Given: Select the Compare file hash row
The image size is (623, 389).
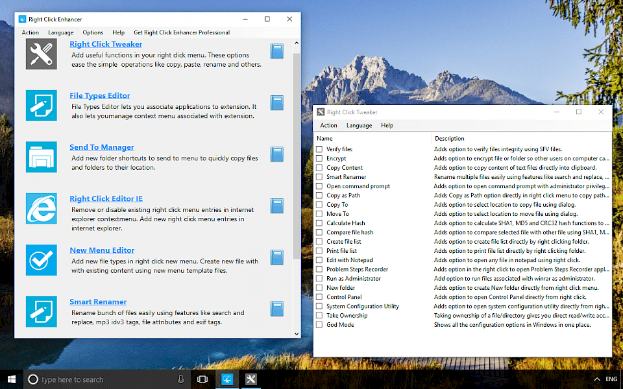Looking at the screenshot, I should (463, 233).
